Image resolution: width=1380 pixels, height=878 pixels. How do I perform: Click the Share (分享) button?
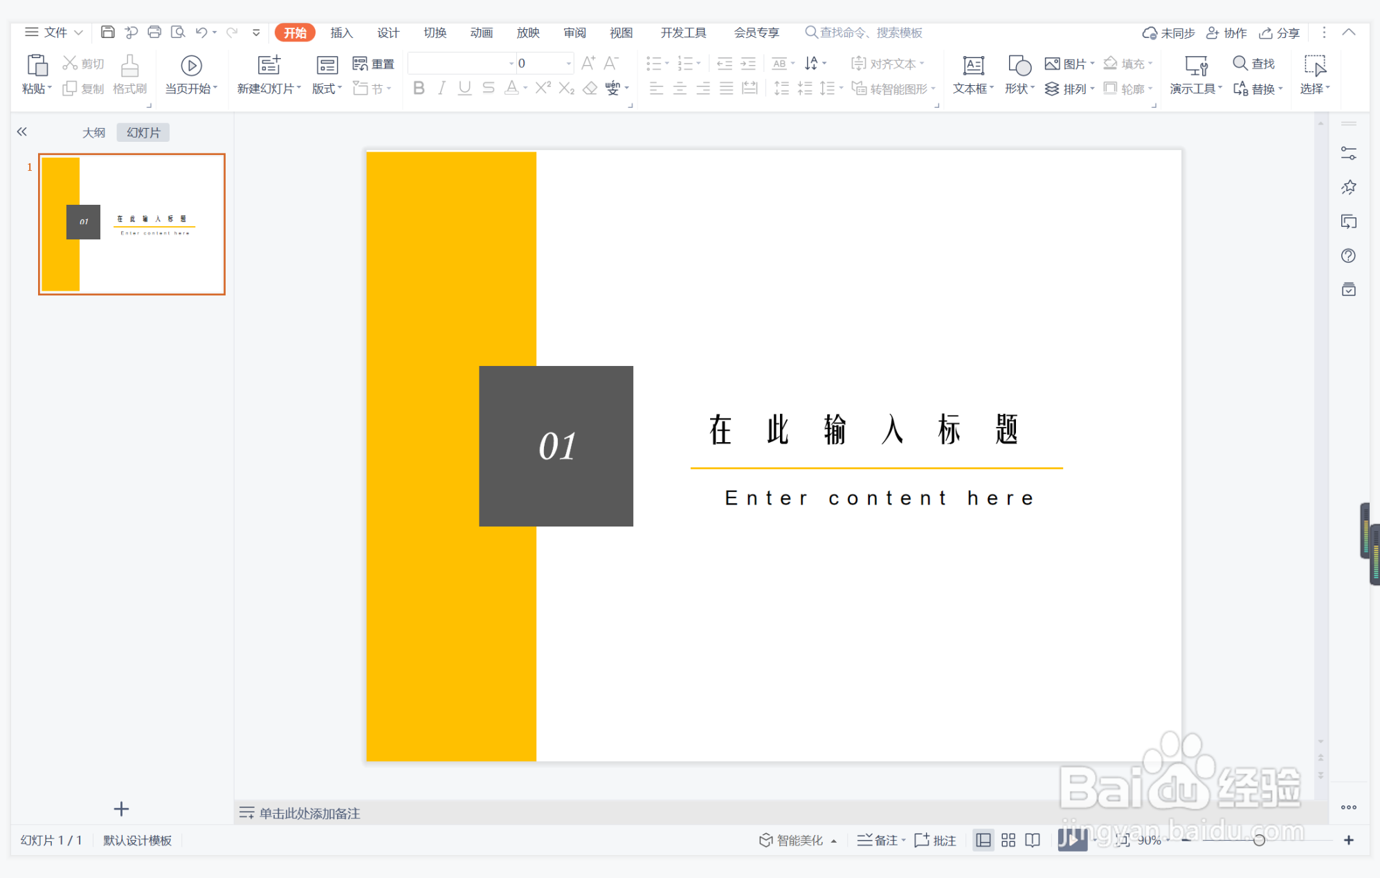(x=1280, y=33)
